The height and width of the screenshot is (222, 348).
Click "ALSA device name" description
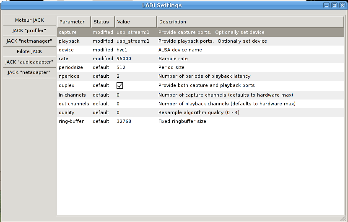[180, 50]
